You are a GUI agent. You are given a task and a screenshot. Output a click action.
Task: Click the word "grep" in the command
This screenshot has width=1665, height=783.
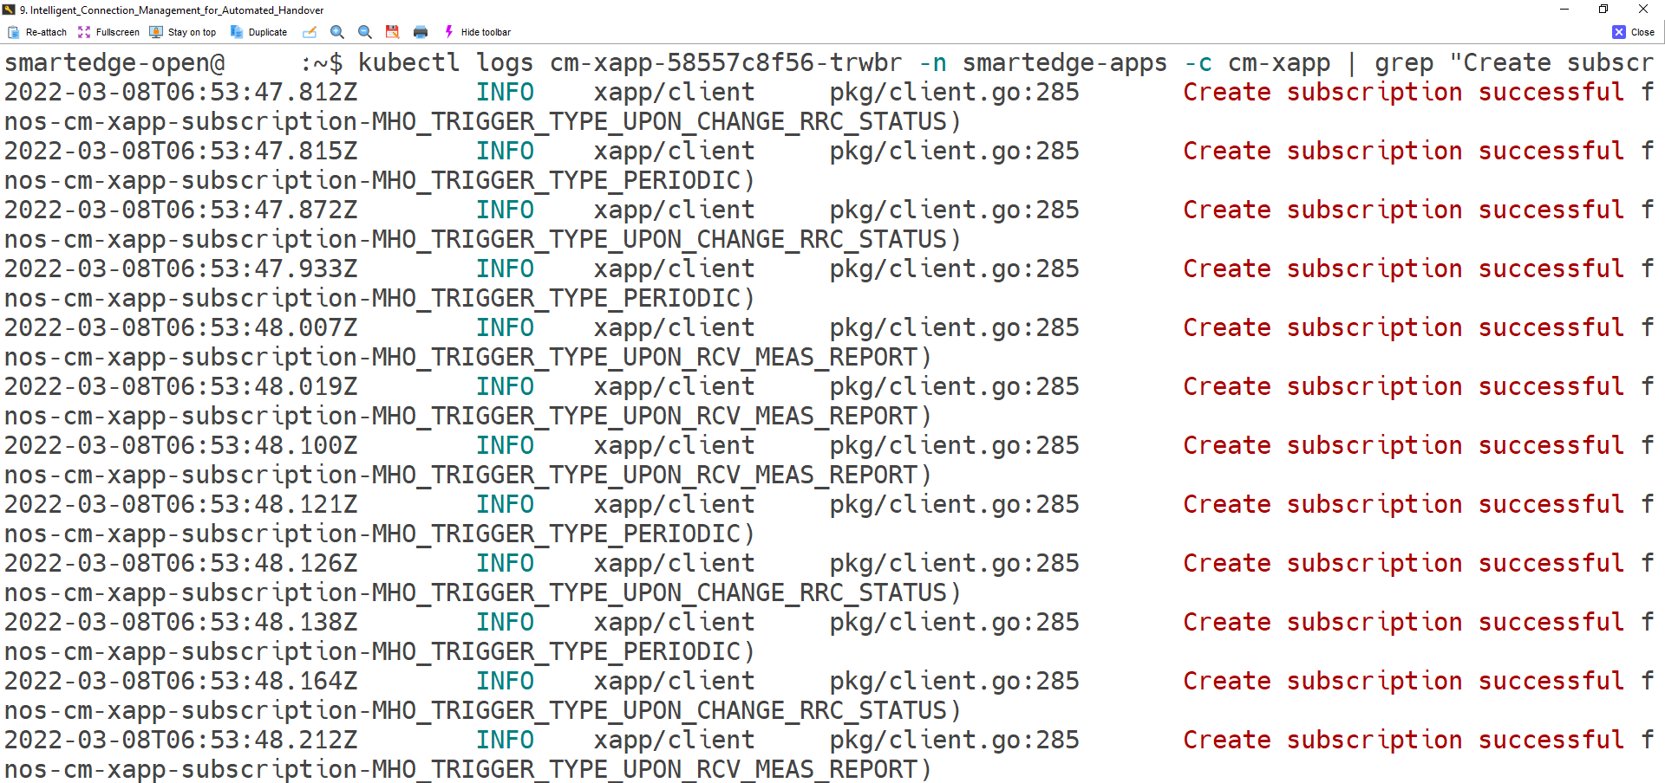pyautogui.click(x=1404, y=63)
